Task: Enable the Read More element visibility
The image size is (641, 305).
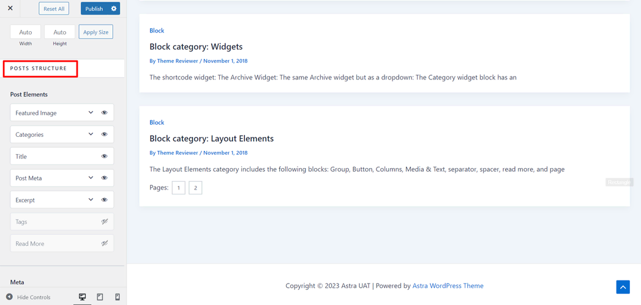Action: 105,243
